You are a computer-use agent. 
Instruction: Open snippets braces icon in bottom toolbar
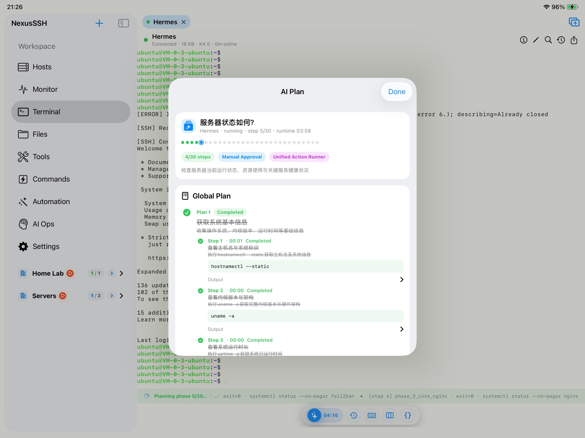pyautogui.click(x=408, y=415)
